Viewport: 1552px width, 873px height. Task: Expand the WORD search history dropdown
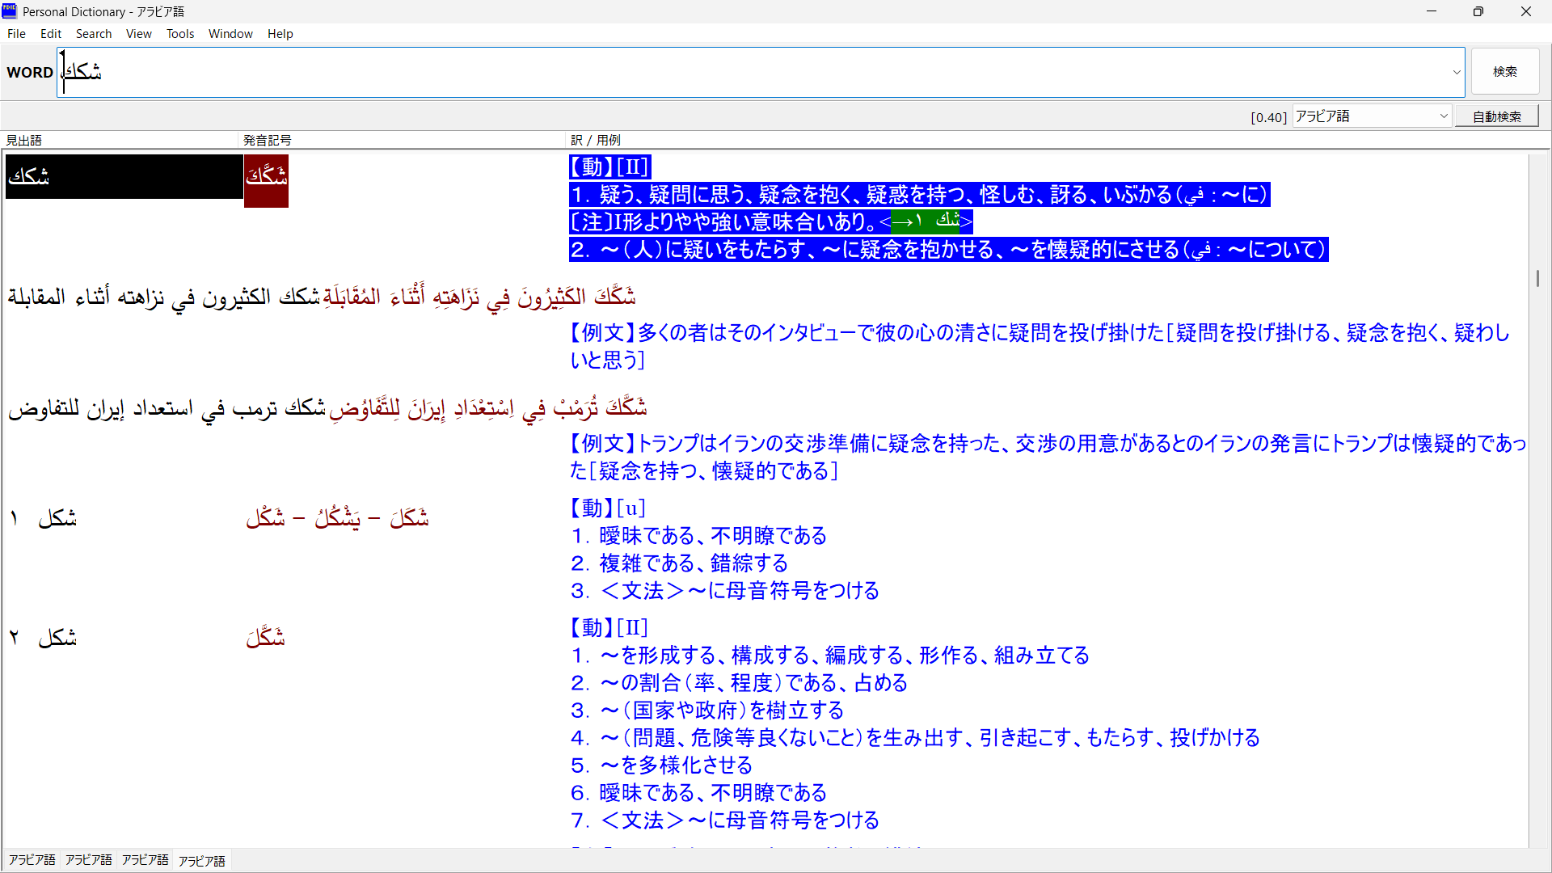click(1457, 72)
